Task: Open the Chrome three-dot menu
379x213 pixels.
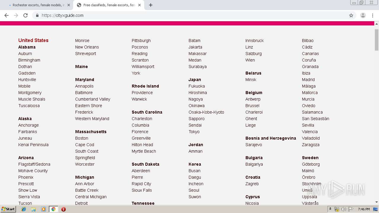Action: coord(372,15)
